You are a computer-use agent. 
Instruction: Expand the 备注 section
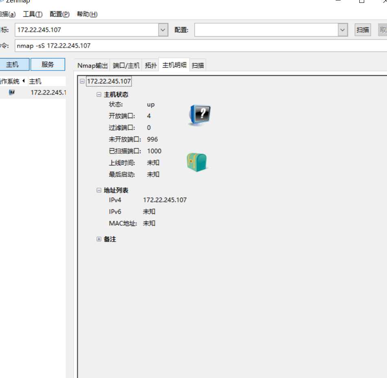tap(99, 239)
